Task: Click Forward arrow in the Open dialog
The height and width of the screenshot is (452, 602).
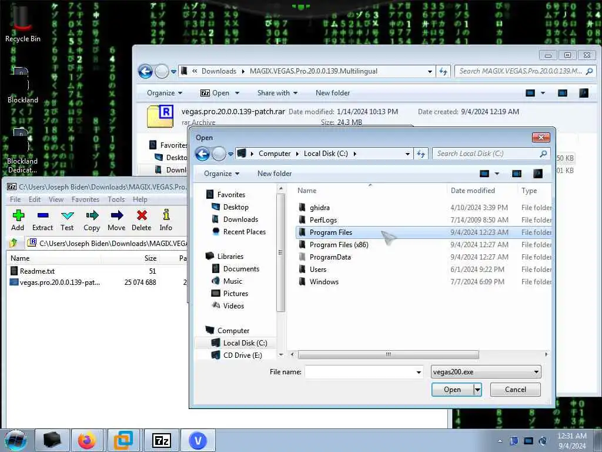Action: click(219, 154)
